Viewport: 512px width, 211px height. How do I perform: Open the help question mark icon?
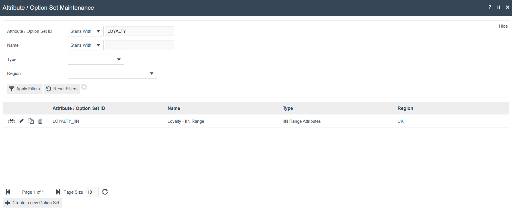click(490, 7)
